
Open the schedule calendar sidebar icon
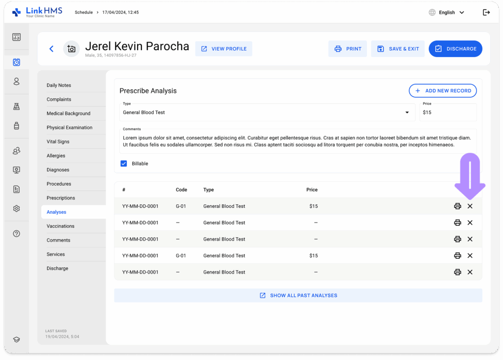(16, 62)
